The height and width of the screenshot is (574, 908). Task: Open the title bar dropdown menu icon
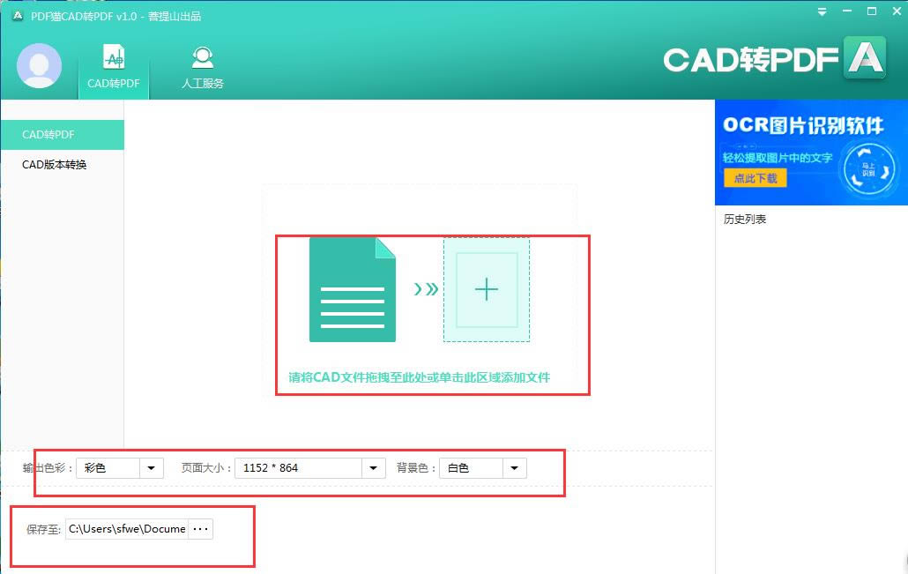click(822, 11)
